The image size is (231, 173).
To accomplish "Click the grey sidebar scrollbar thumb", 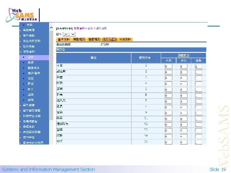I will click(x=51, y=75).
